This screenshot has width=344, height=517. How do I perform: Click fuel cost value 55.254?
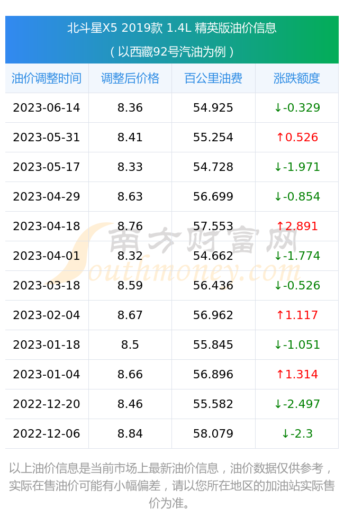(213, 138)
